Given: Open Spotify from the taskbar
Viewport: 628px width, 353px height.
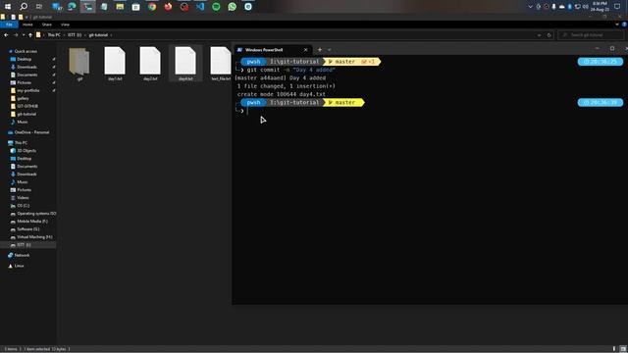Looking at the screenshot, I should point(216,7).
